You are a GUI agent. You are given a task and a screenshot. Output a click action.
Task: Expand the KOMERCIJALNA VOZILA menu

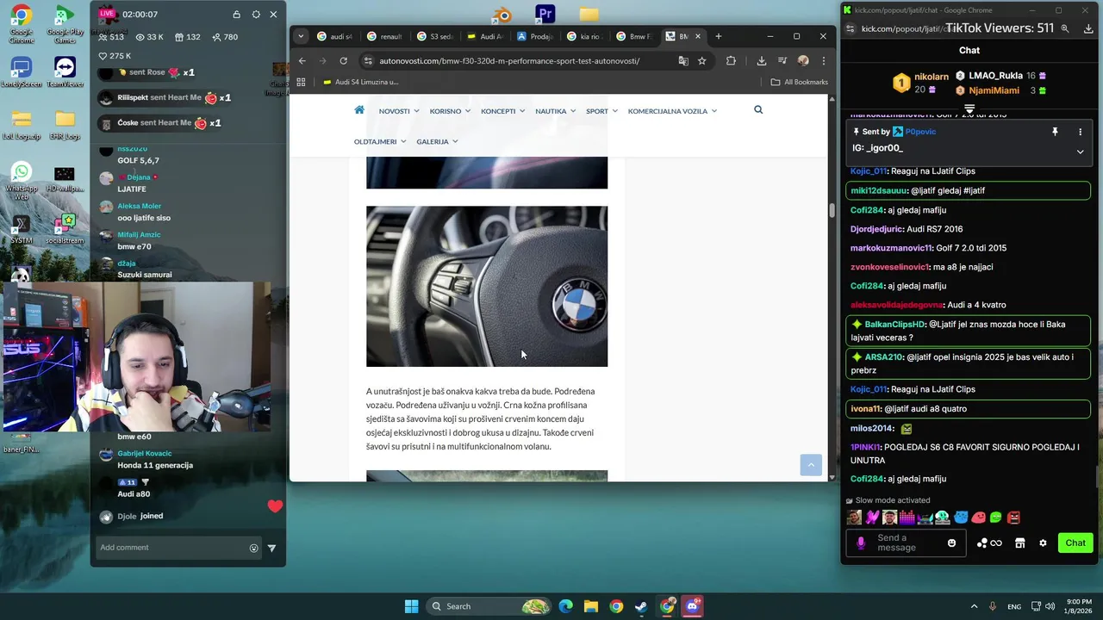pyautogui.click(x=672, y=111)
